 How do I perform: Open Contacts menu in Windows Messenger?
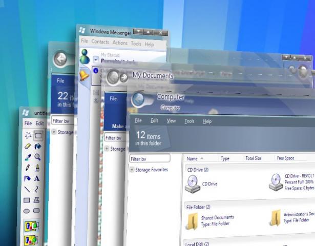pyautogui.click(x=100, y=43)
